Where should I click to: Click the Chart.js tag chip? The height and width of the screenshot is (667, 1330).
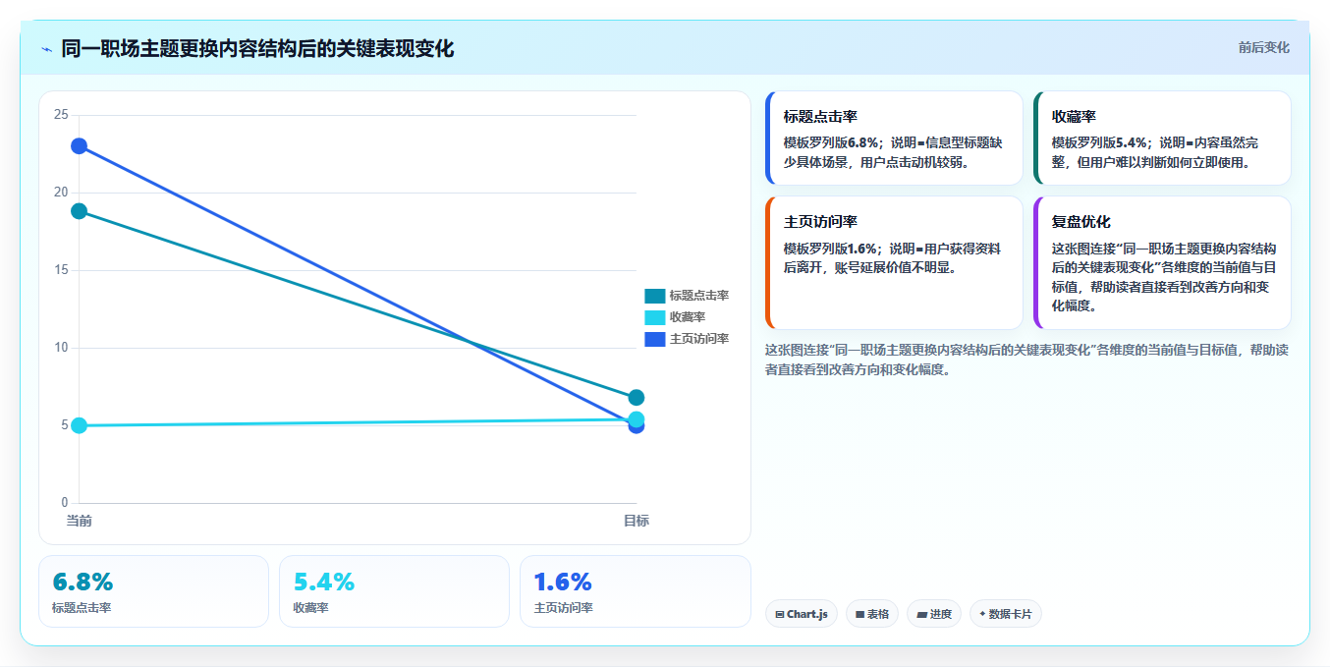(x=802, y=614)
